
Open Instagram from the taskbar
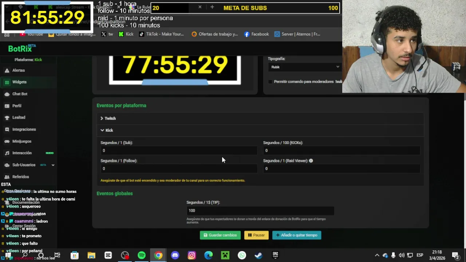pyautogui.click(x=192, y=255)
